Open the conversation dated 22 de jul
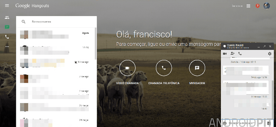 55,107
